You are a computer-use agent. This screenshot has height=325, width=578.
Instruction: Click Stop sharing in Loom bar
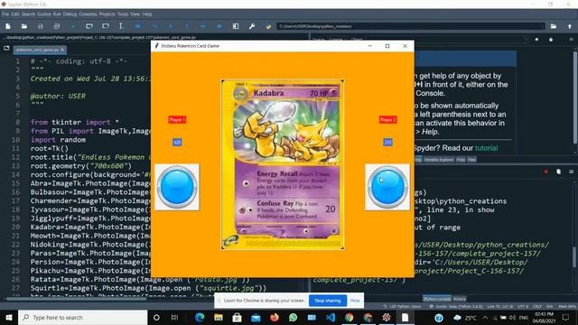pos(328,301)
